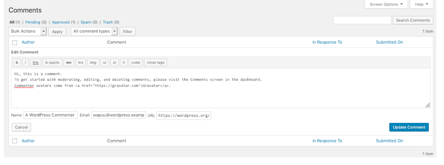This screenshot has width=444, height=165.
Task: Sort by Author in the bottom footer
Action: (x=28, y=141)
